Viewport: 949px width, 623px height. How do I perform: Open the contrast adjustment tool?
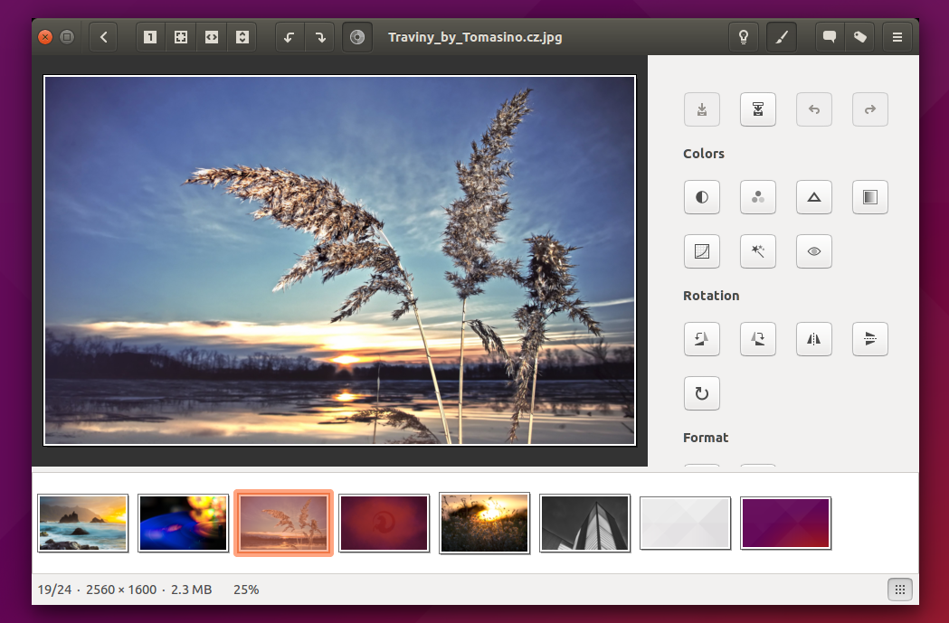pyautogui.click(x=702, y=197)
